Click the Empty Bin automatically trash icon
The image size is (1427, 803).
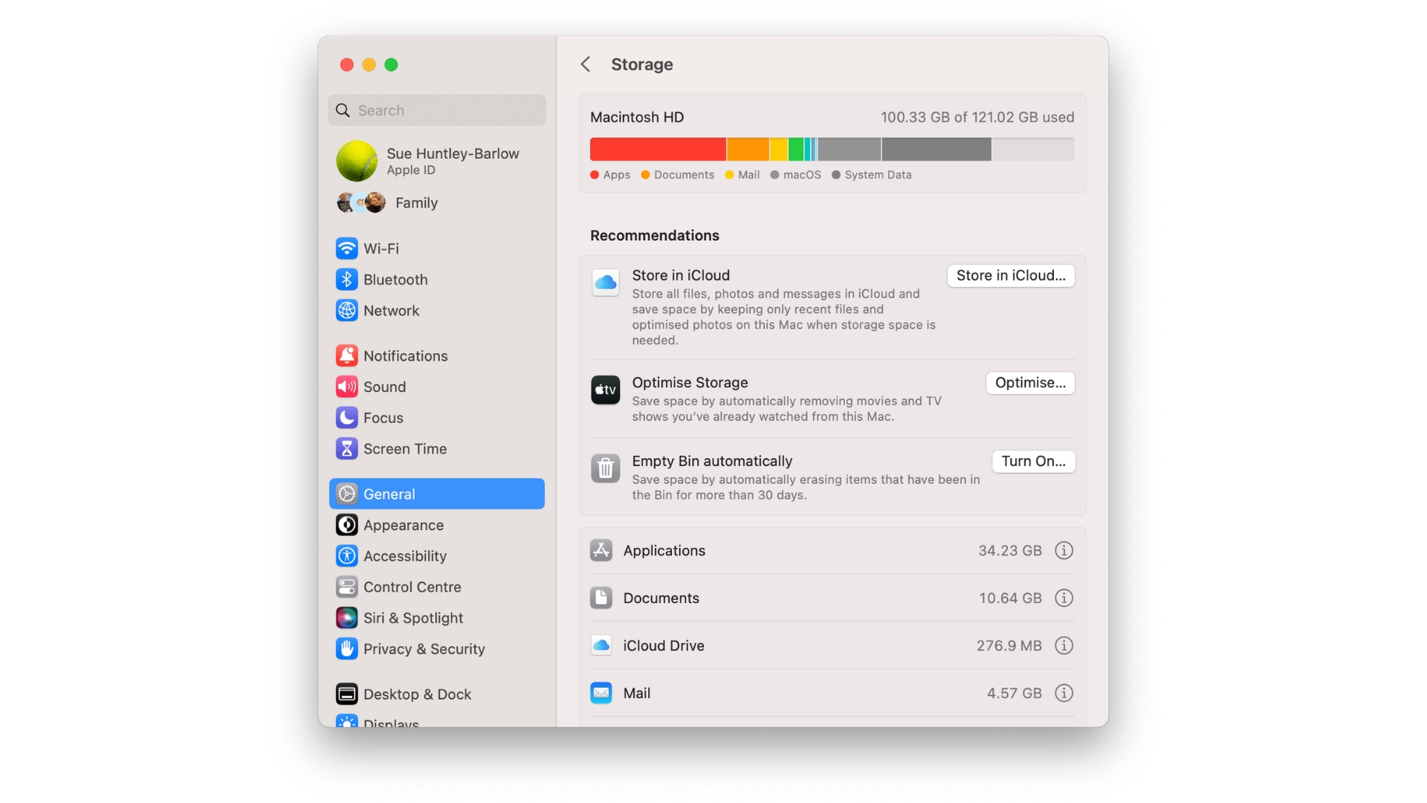tap(604, 468)
